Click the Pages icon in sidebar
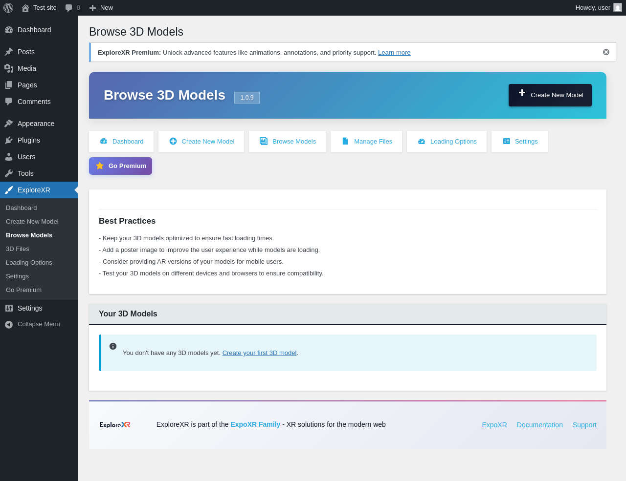Screen dimensions: 626x481 [x=9, y=85]
